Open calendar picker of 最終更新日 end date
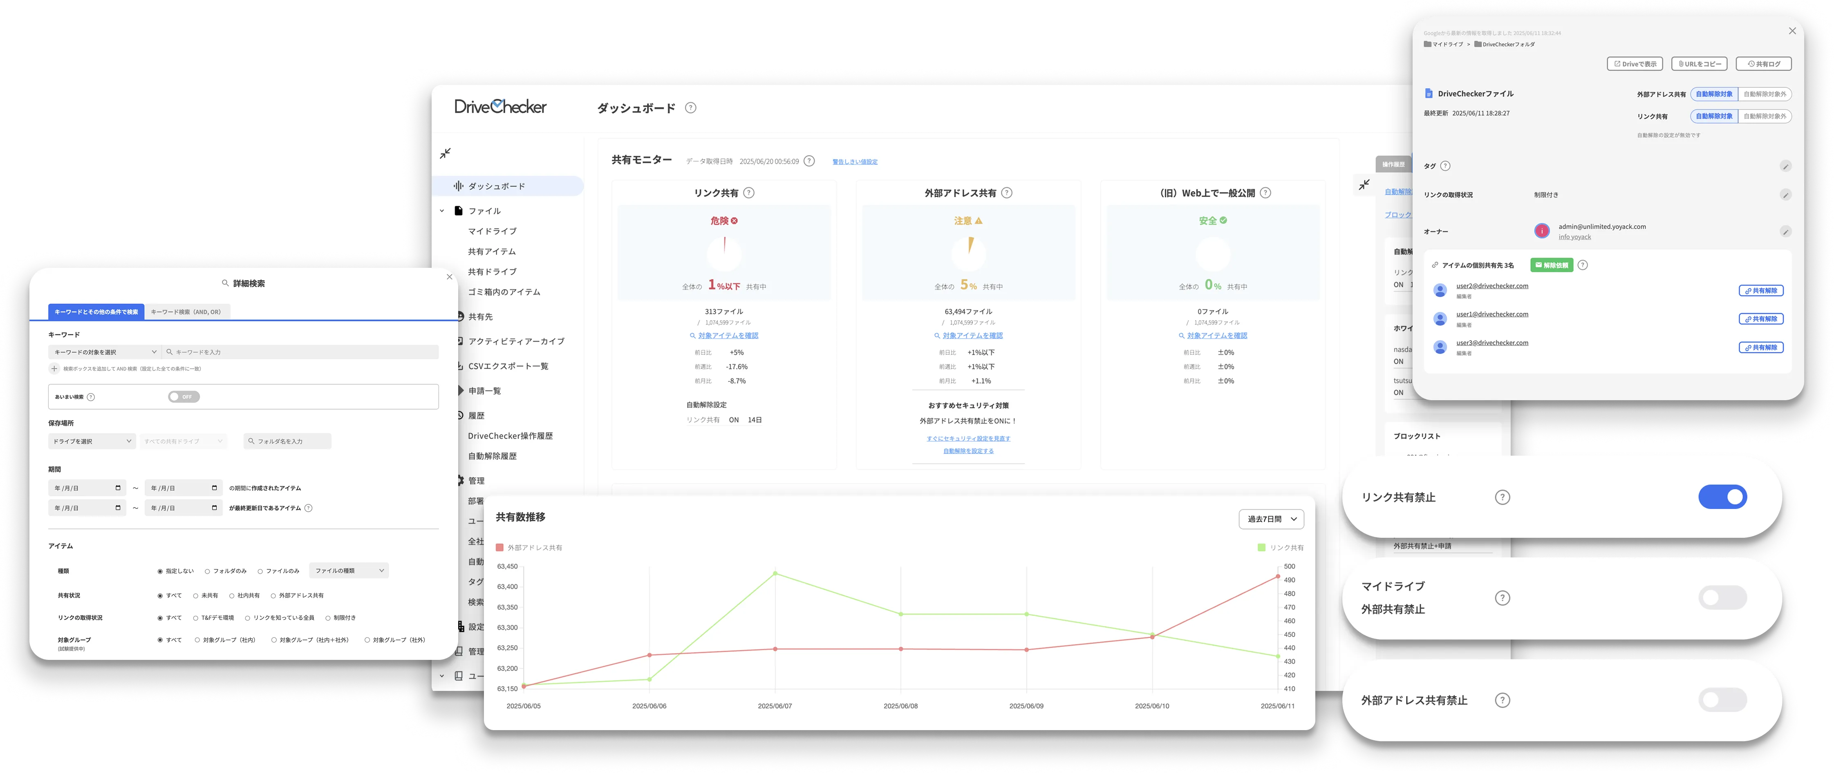Viewport: 1834px width, 784px height. pos(214,508)
